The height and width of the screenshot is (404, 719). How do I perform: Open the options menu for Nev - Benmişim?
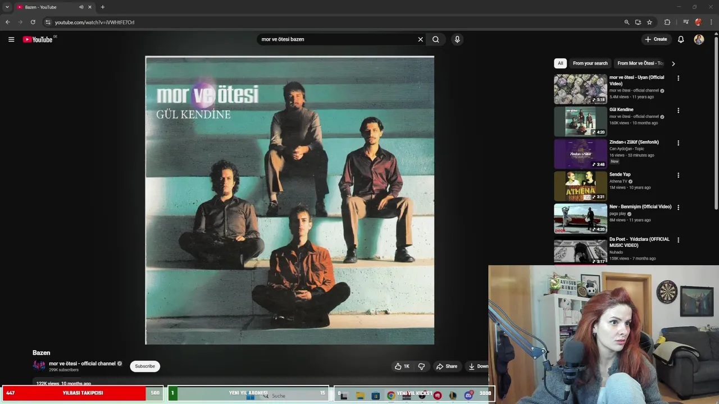tap(678, 207)
